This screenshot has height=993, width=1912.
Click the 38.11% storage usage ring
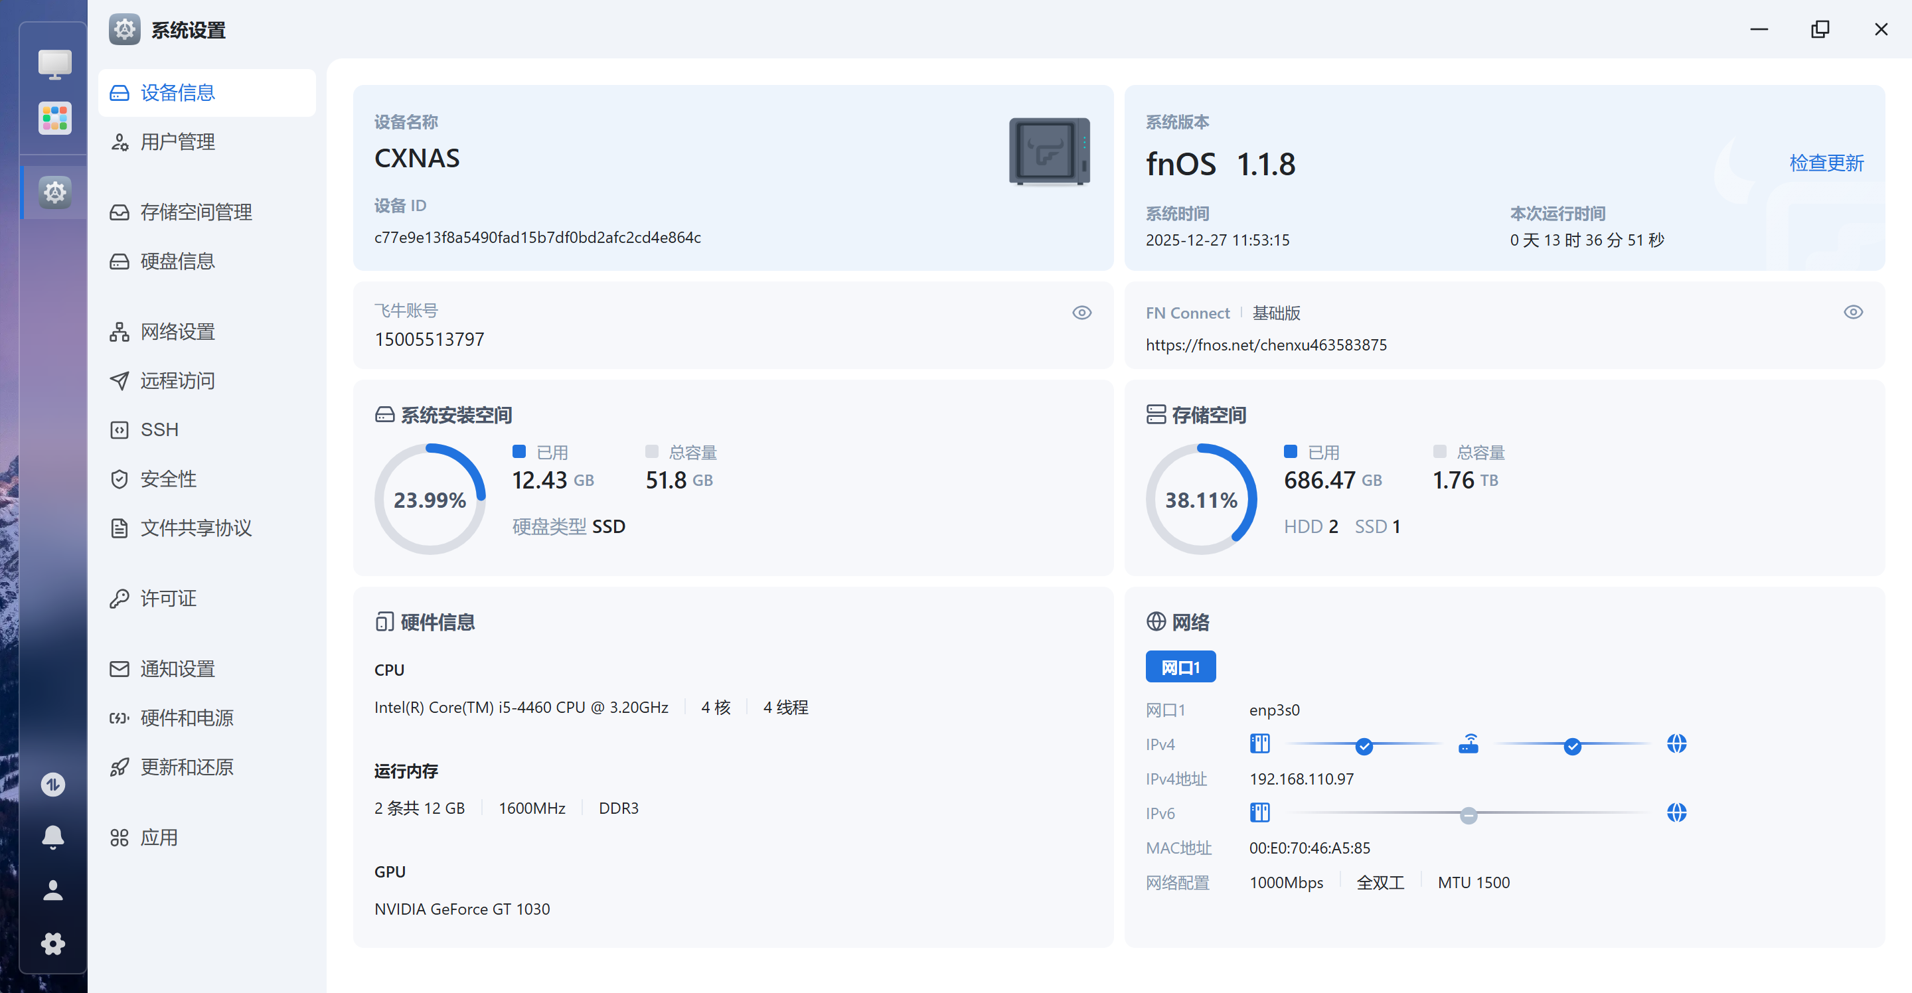1201,499
